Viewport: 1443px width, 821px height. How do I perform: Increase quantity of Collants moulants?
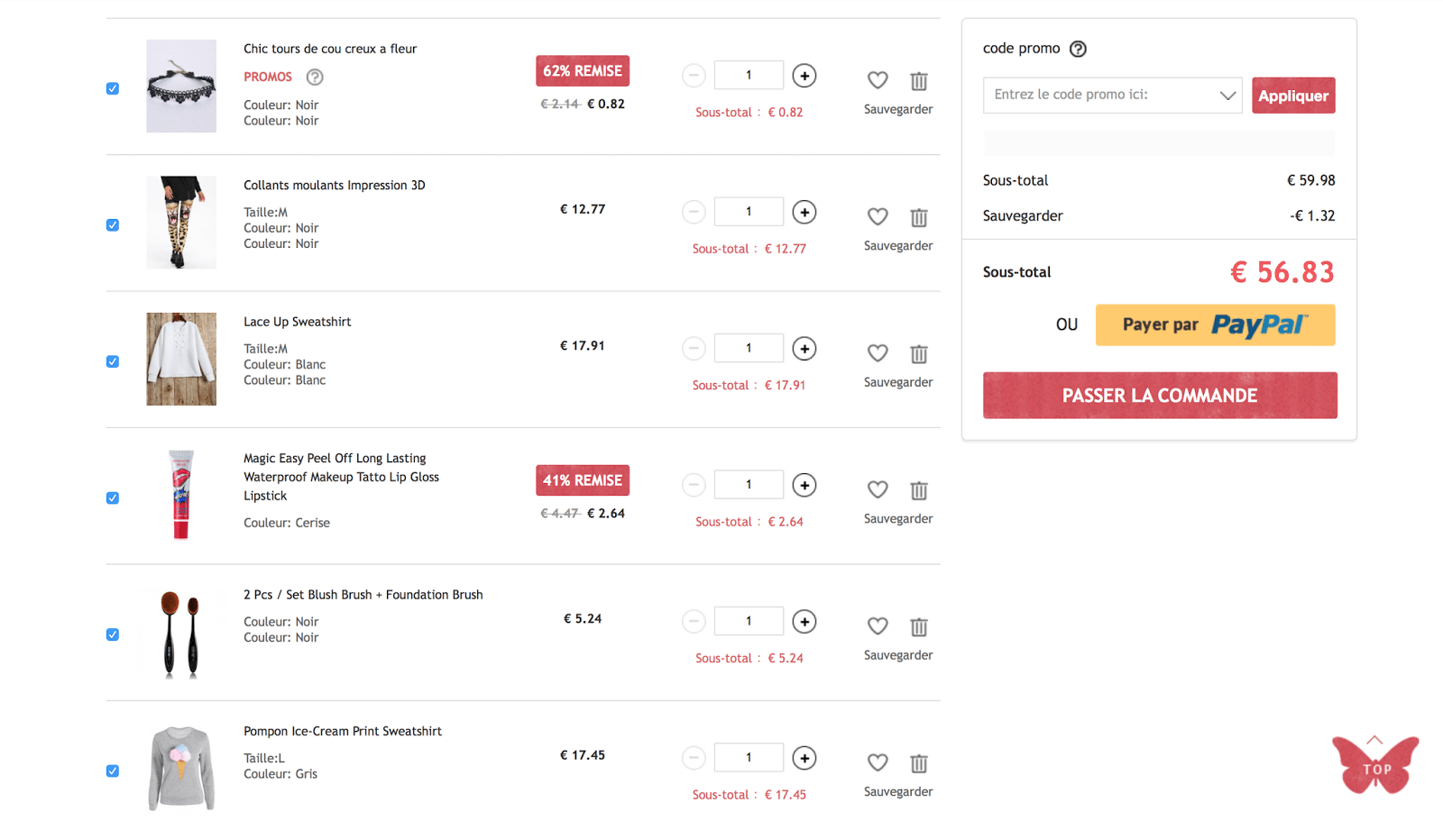point(804,212)
